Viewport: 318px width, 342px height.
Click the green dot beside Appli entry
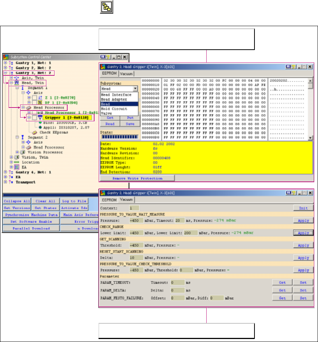coord(40,127)
